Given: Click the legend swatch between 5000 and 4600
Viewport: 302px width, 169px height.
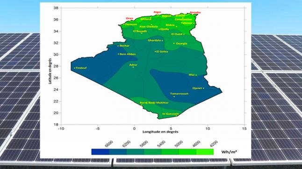Looking at the screenshot, I should point(187,152).
